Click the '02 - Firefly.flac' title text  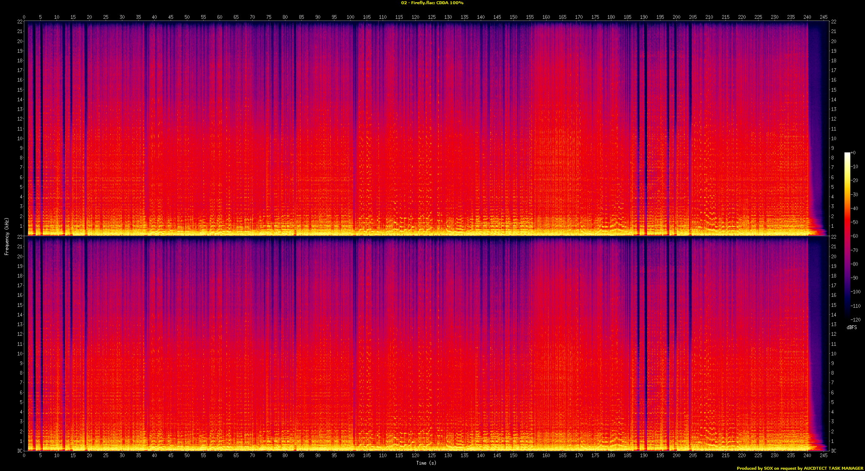click(418, 3)
